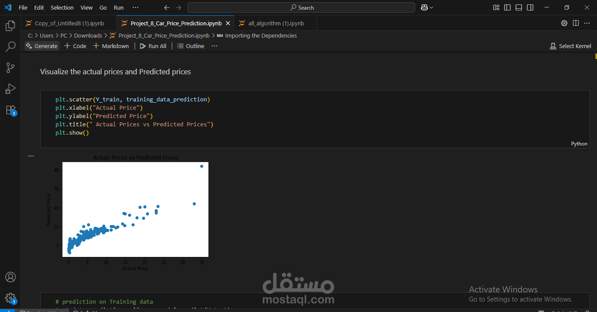The image size is (597, 312).
Task: Open the cell output ellipsis menu
Action: 31,156
